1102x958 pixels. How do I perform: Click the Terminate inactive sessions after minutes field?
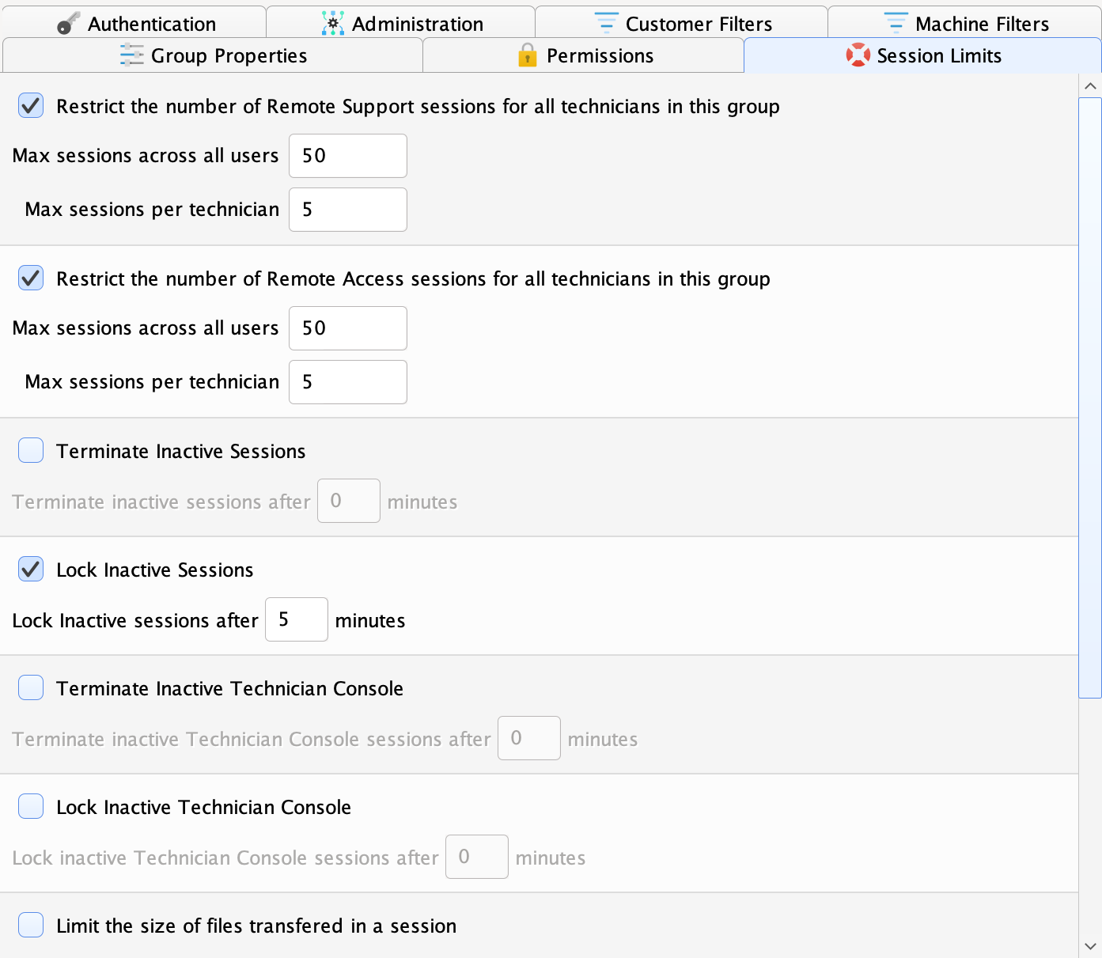click(x=349, y=501)
